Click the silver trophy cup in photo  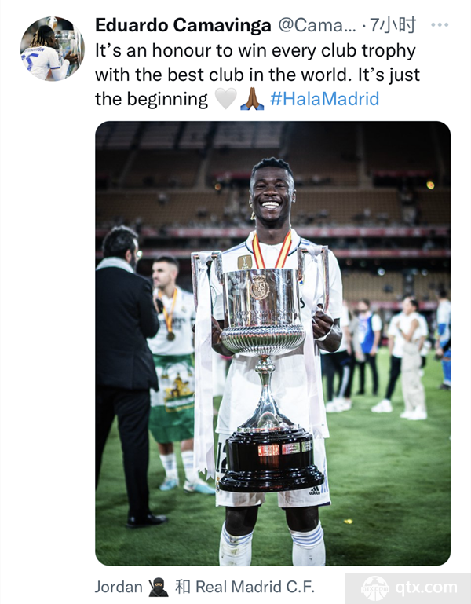pyautogui.click(x=261, y=312)
